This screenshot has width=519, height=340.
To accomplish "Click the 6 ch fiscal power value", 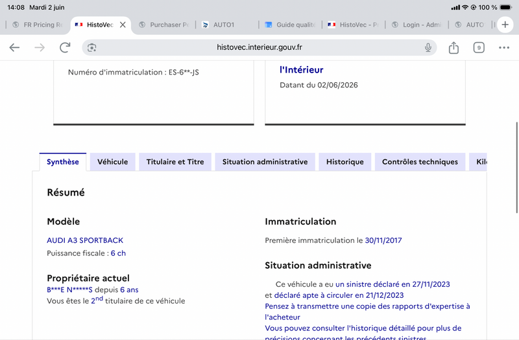I will 118,253.
